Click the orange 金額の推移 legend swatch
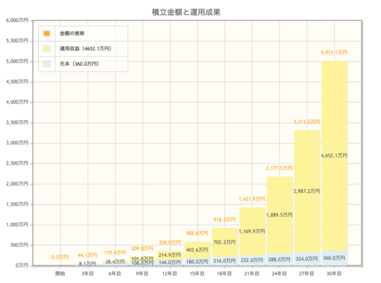The height and width of the screenshot is (283, 381). click(46, 33)
